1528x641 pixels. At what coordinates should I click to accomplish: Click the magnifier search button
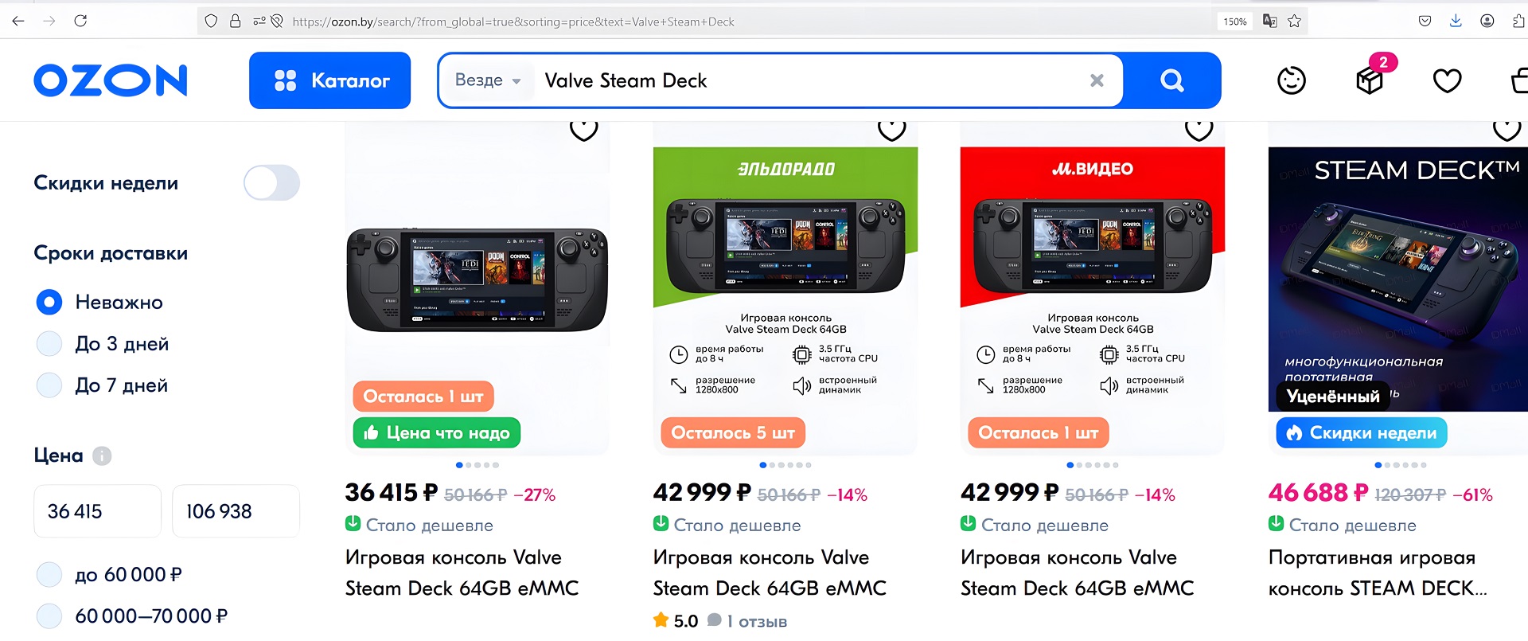[1171, 80]
